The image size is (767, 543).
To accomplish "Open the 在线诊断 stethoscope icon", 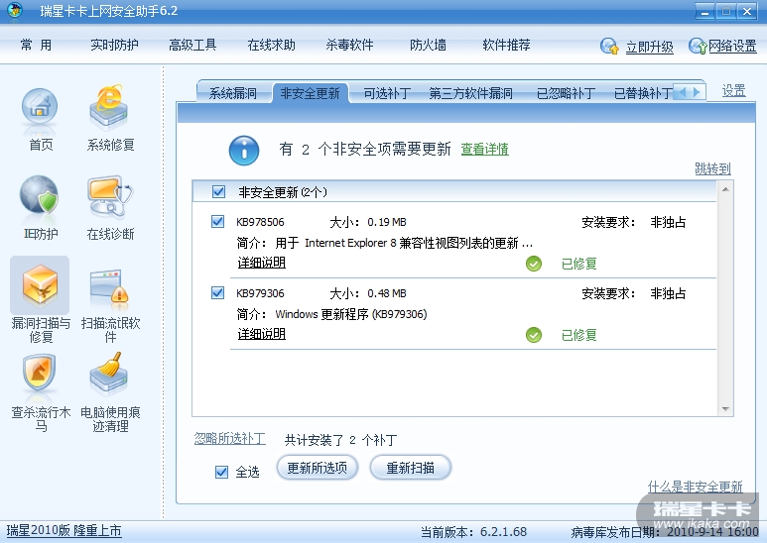I will pyautogui.click(x=109, y=197).
